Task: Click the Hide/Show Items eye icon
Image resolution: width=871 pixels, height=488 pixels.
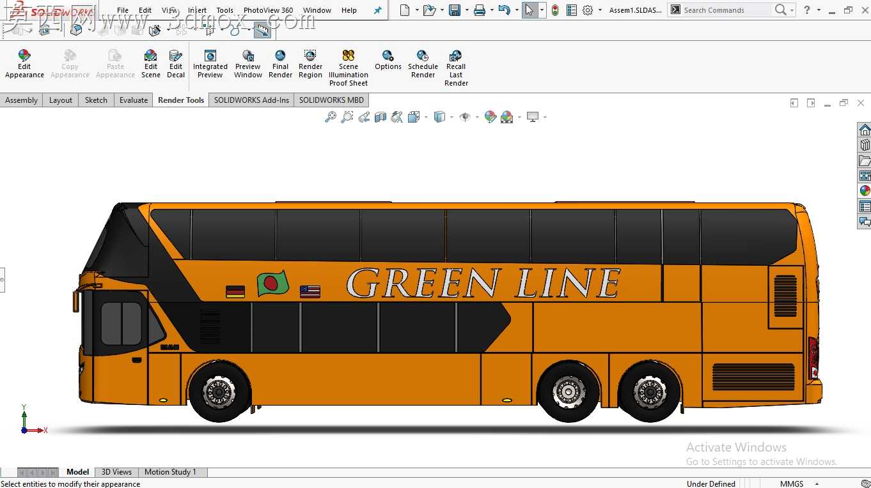Action: 465,117
